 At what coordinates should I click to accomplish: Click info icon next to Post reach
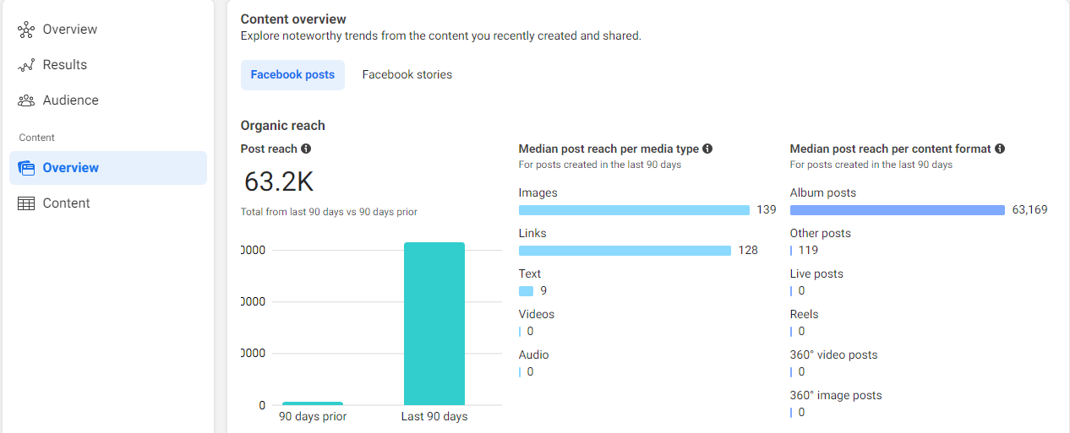306,149
